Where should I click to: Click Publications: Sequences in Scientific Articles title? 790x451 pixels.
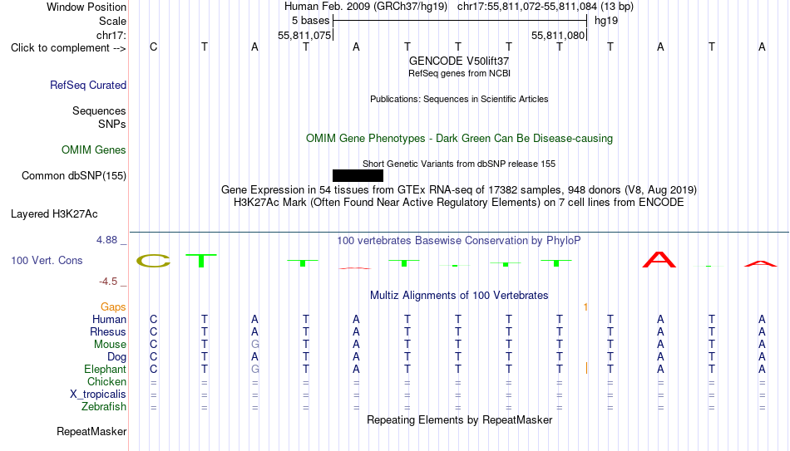coord(459,99)
